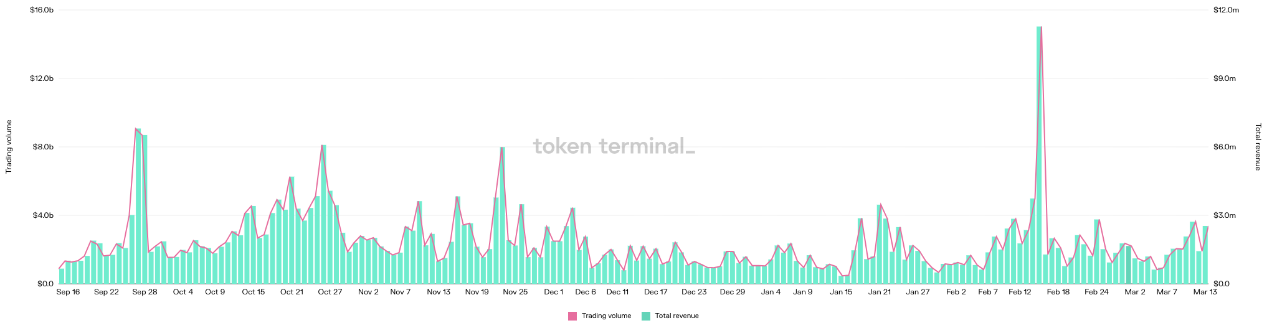This screenshot has width=1272, height=328.
Task: Click the Dec 29 date label
Action: tap(732, 292)
